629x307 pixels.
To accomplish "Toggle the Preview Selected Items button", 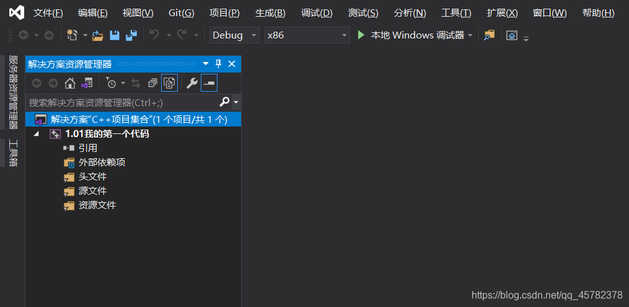I will click(209, 83).
